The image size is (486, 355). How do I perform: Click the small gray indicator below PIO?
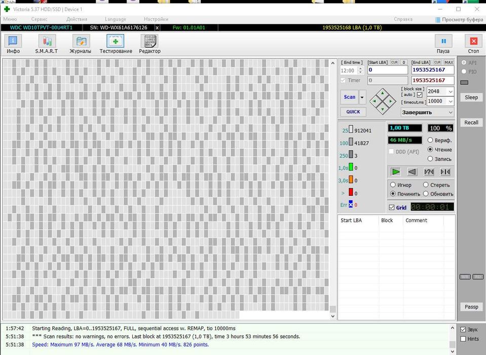click(x=464, y=83)
